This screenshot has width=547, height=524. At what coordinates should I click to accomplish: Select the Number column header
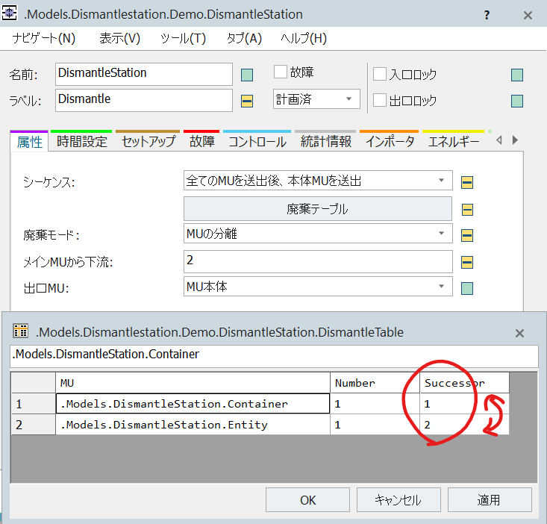(x=375, y=383)
